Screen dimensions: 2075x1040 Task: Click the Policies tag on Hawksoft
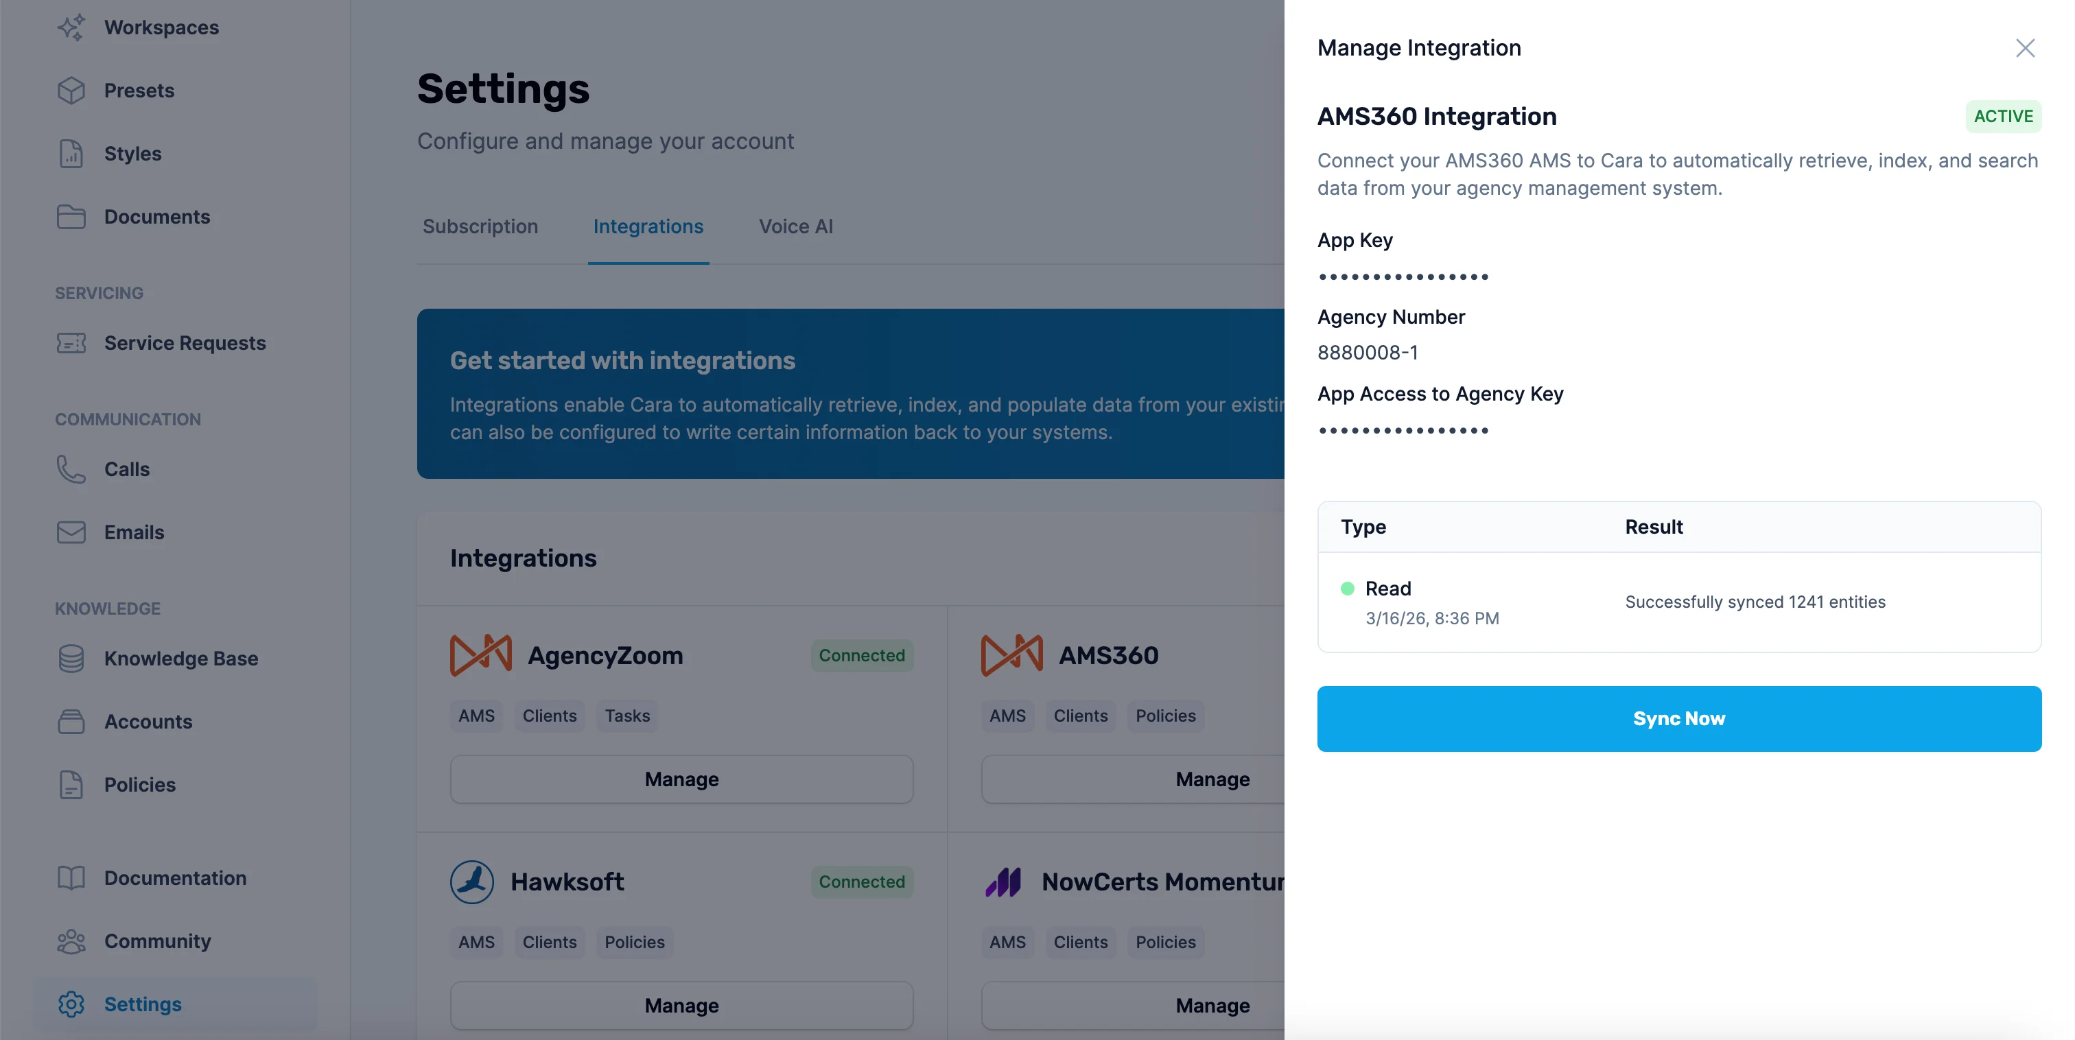(x=634, y=942)
